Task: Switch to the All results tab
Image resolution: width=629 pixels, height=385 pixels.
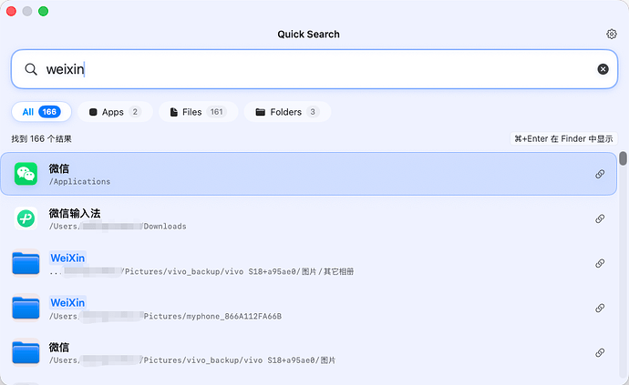Action: (41, 112)
